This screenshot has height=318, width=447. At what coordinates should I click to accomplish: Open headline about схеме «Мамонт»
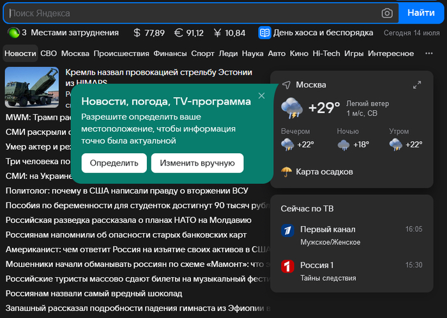coord(138,264)
